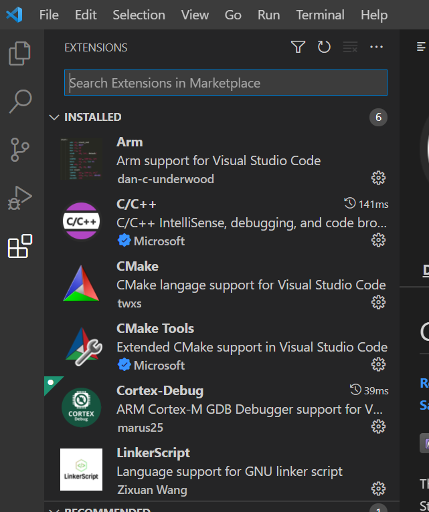Screen dimensions: 429x512
Task: Click the VS Code logo icon
Action: click(x=14, y=15)
